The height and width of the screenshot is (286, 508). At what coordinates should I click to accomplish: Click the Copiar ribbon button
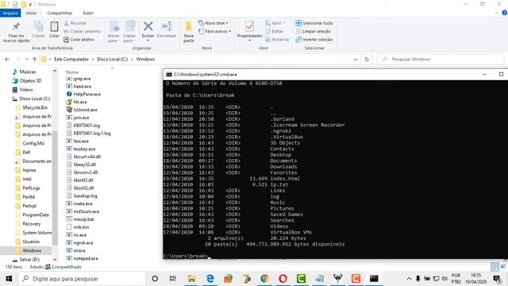click(x=38, y=30)
